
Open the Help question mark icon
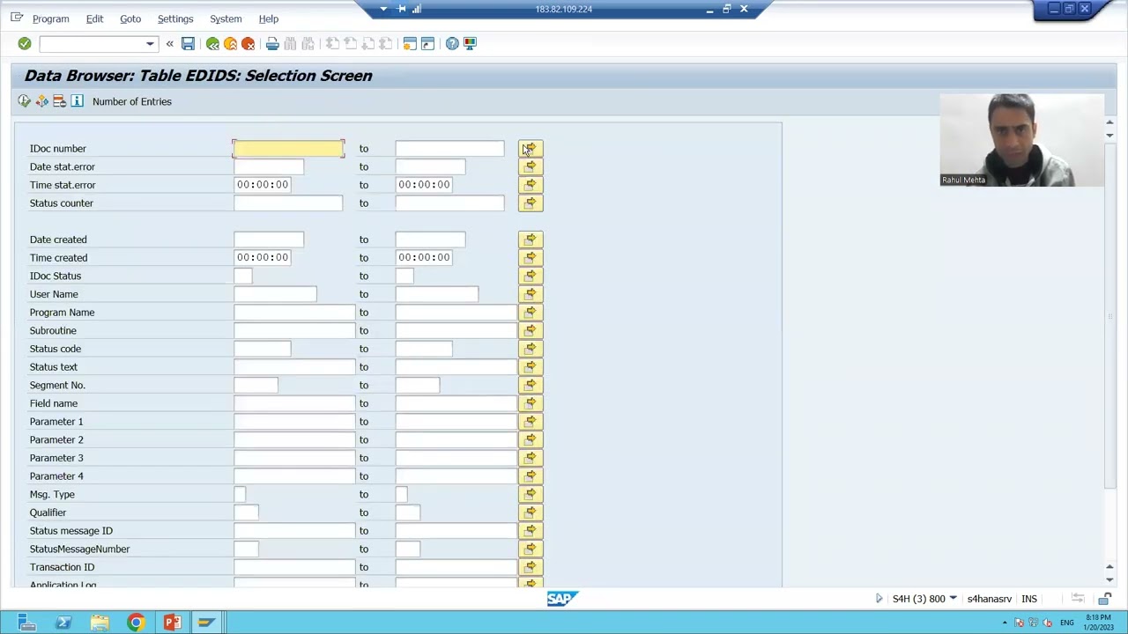tap(452, 43)
